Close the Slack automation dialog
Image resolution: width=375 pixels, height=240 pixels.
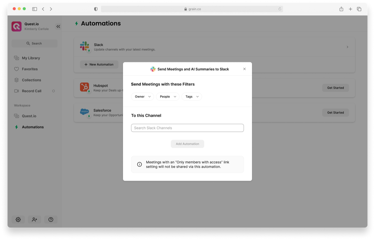[245, 69]
